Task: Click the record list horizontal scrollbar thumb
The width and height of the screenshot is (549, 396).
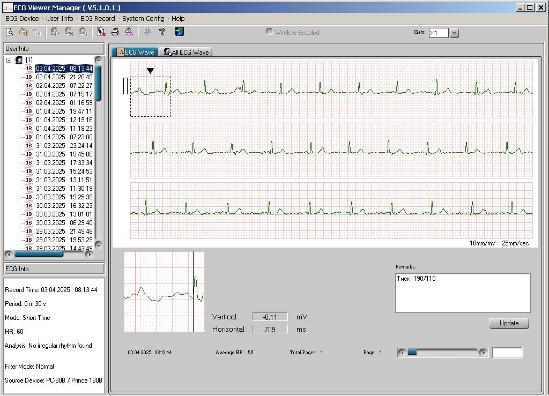Action: click(39, 254)
